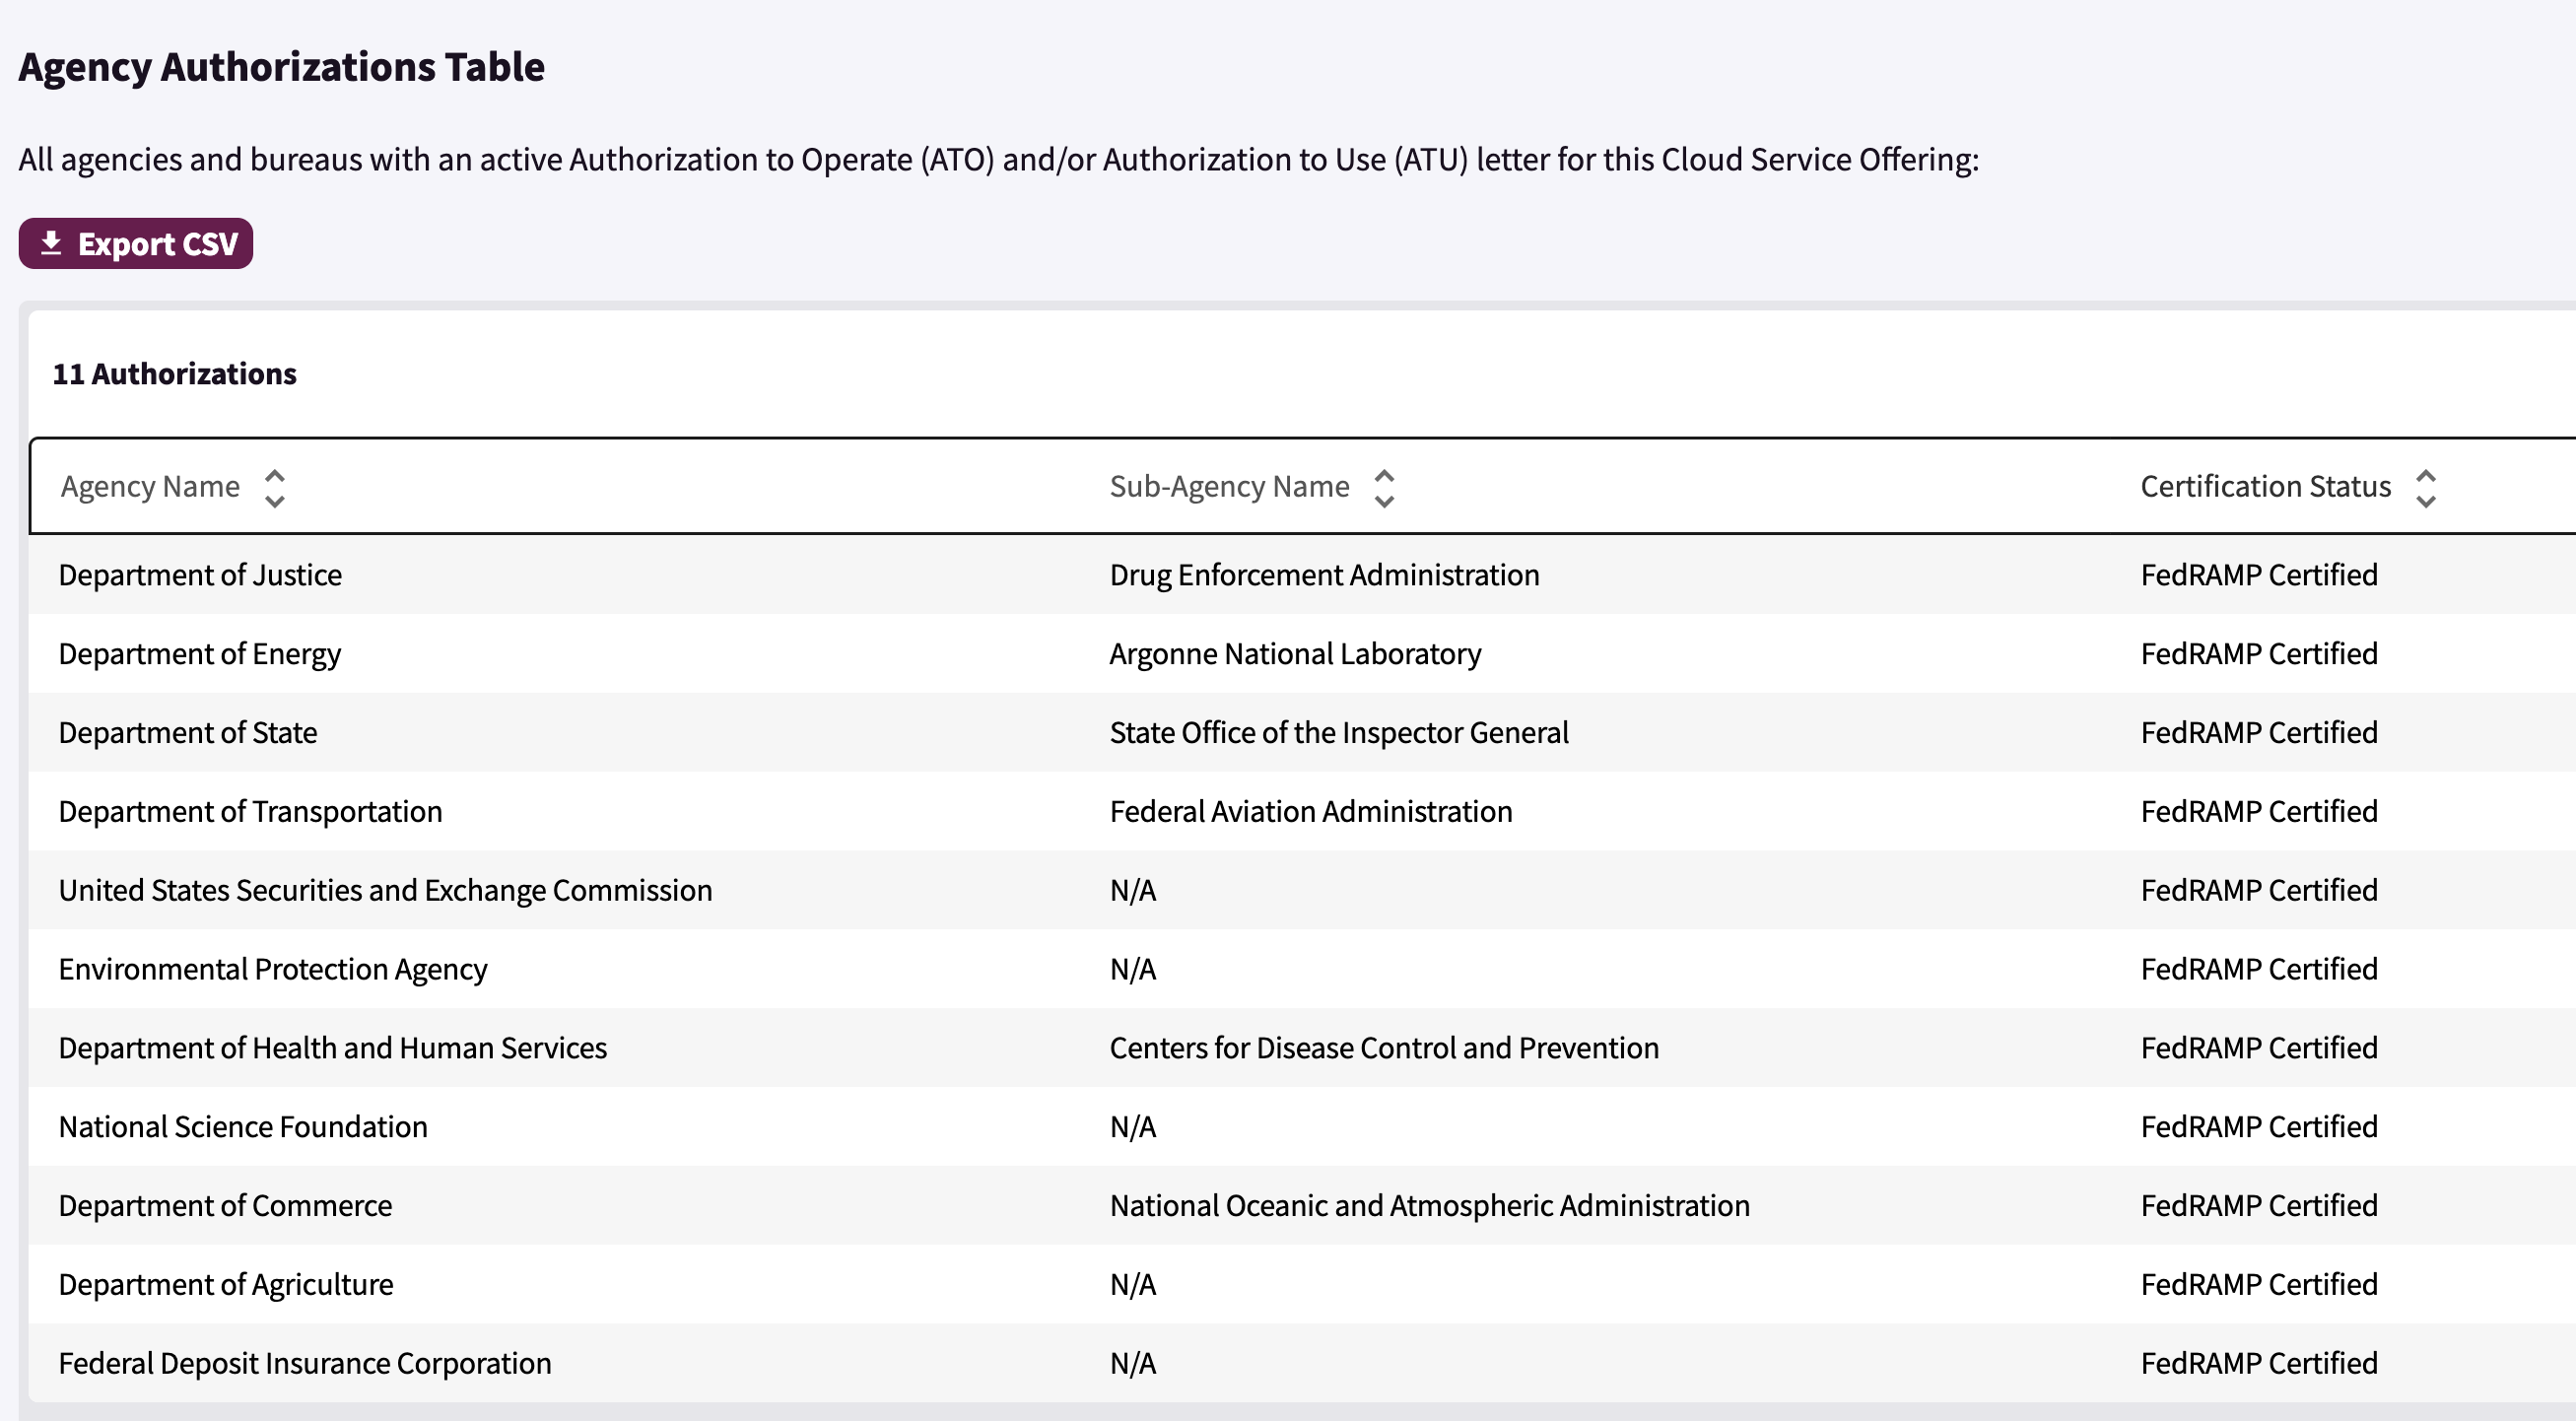This screenshot has width=2576, height=1421.
Task: Select the Department of State cell
Action: tap(188, 733)
